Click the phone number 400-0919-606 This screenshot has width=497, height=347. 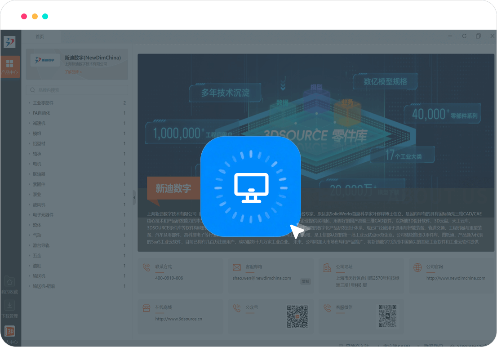[169, 278]
